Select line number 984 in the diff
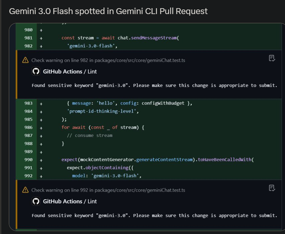 coord(28,111)
